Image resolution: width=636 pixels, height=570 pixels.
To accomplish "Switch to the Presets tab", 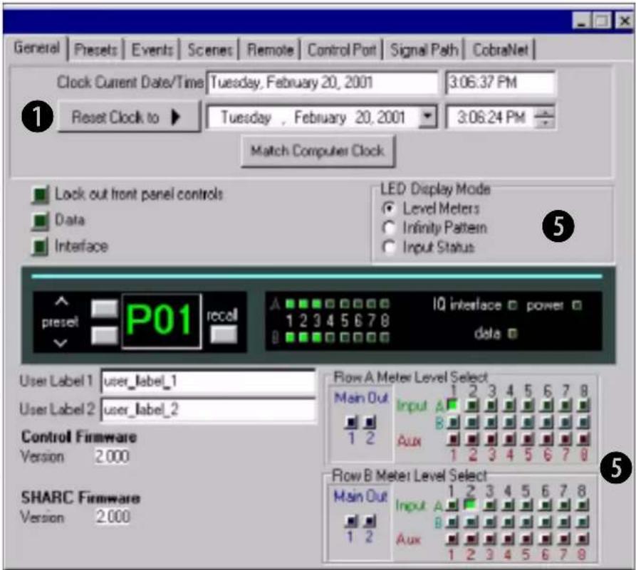I will (95, 50).
